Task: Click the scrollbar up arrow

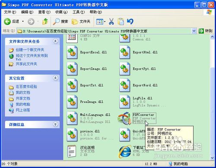Action: click(x=212, y=37)
